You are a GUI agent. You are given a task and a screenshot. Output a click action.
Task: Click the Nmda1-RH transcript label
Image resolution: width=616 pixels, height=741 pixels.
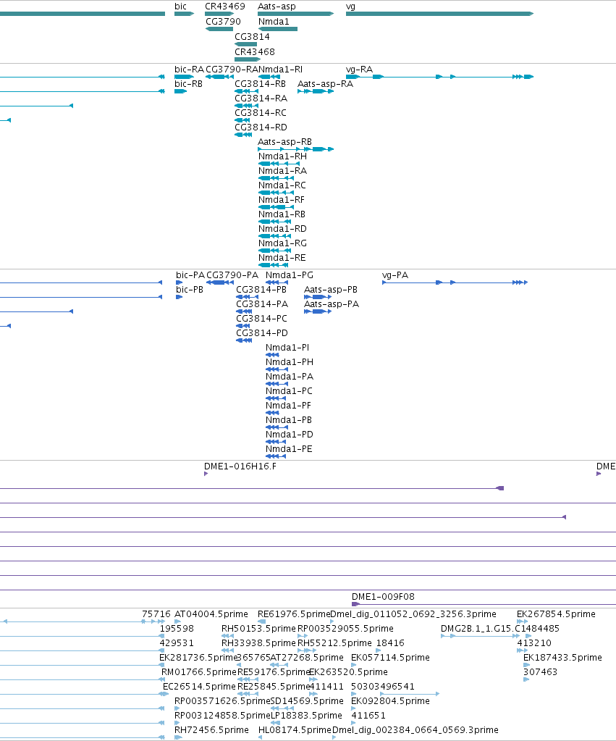tap(282, 156)
